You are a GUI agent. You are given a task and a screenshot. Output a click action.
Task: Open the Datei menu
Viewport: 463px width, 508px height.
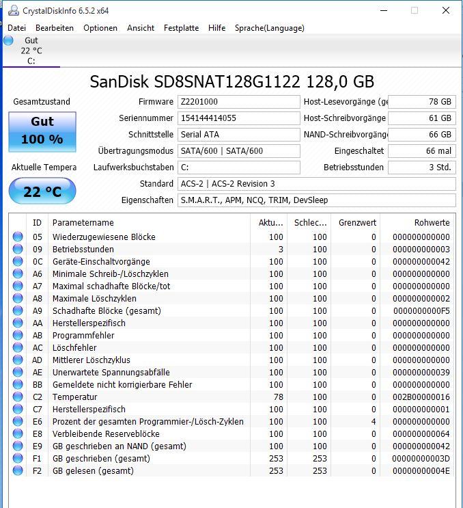point(17,28)
